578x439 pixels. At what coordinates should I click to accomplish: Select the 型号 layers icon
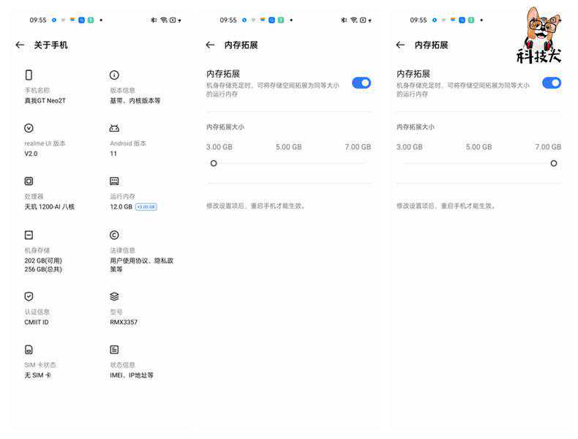click(114, 296)
